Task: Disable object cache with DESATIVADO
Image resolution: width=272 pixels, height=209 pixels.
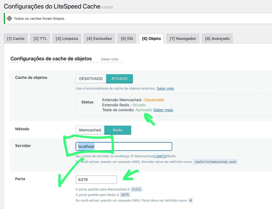Action: (91, 79)
